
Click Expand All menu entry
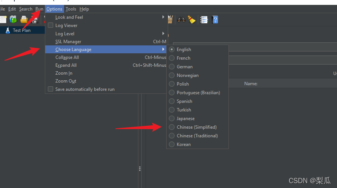[x=106, y=65]
